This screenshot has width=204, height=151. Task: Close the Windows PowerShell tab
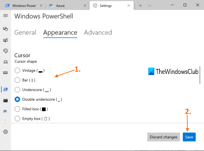pos(41,5)
